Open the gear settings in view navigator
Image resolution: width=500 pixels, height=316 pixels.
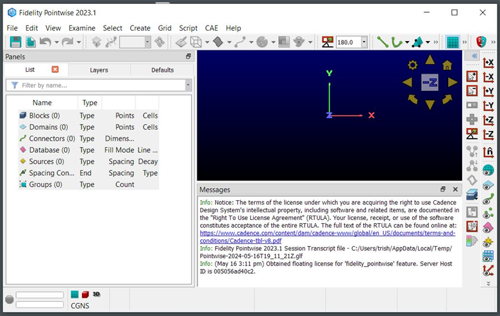(413, 65)
